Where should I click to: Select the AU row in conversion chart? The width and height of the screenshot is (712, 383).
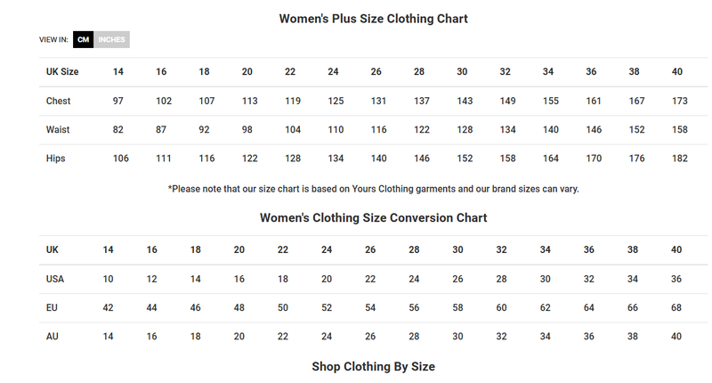pos(373,337)
